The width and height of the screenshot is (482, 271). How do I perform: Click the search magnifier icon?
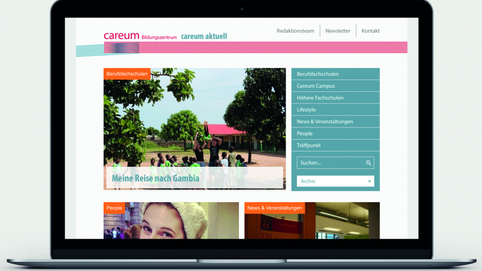(368, 163)
